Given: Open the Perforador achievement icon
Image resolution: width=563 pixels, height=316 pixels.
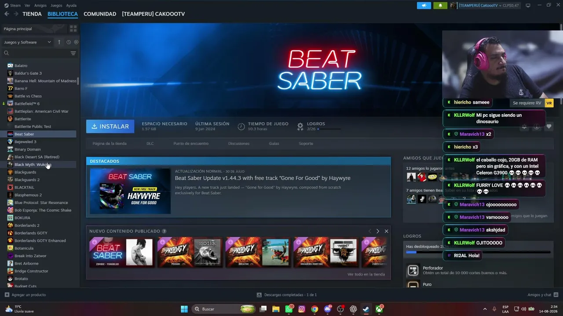Looking at the screenshot, I should [x=413, y=270].
